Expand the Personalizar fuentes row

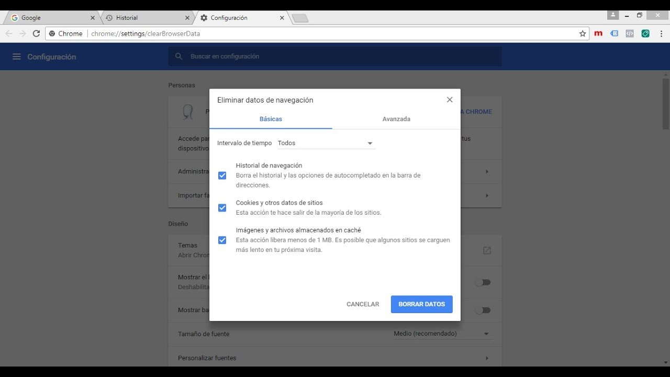click(x=486, y=358)
